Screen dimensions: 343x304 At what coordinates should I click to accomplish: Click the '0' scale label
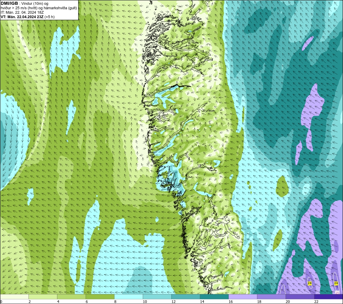[x=1, y=302]
